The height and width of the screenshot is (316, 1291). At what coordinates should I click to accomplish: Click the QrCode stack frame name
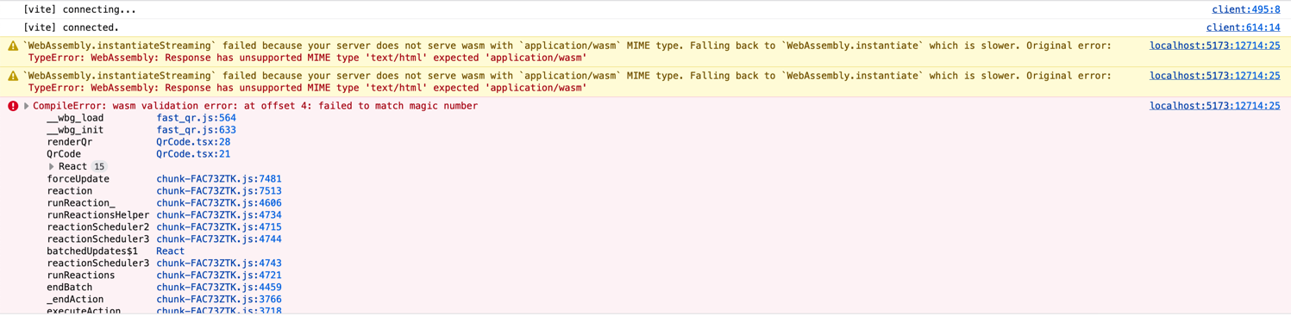click(x=64, y=154)
